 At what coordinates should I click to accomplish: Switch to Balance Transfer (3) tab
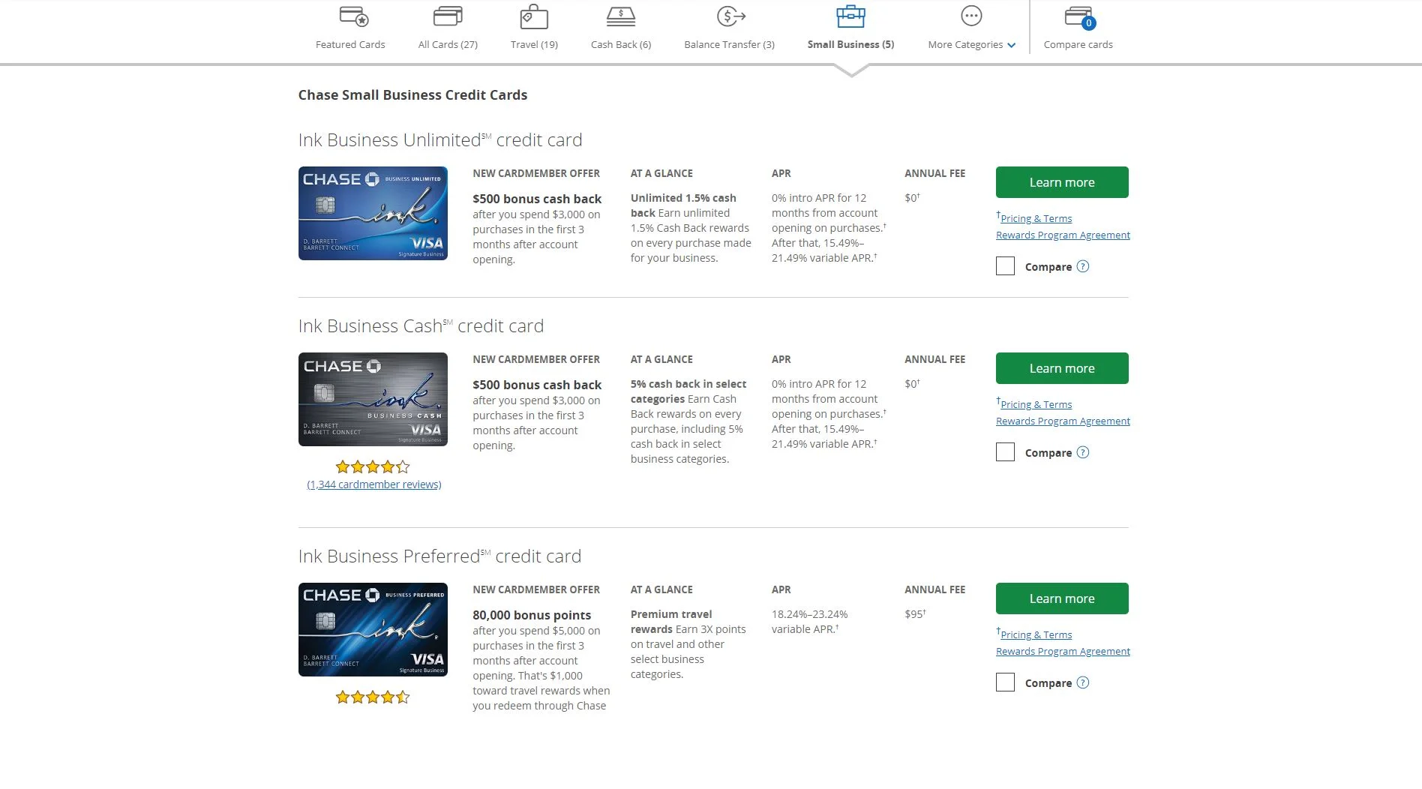coord(729,44)
